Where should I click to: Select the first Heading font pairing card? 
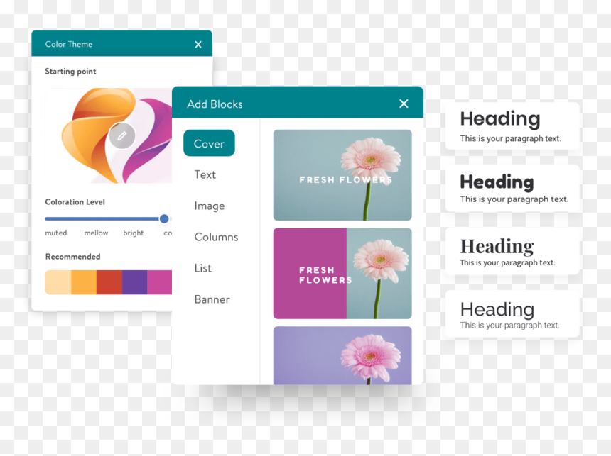512,126
